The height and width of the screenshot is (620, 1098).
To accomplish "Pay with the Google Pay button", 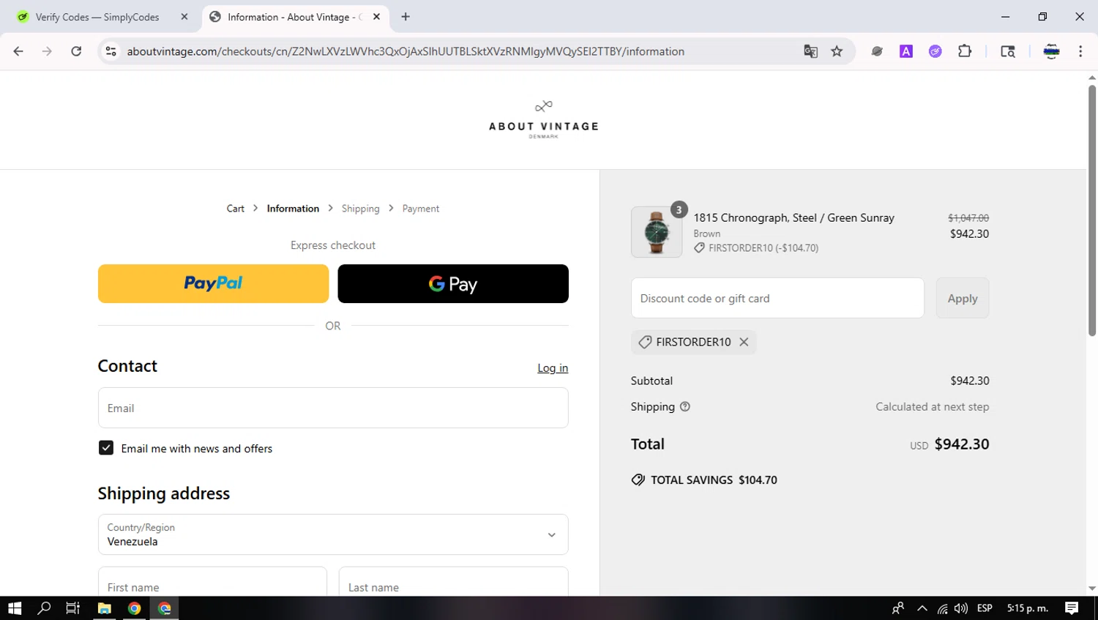I will pos(453,283).
